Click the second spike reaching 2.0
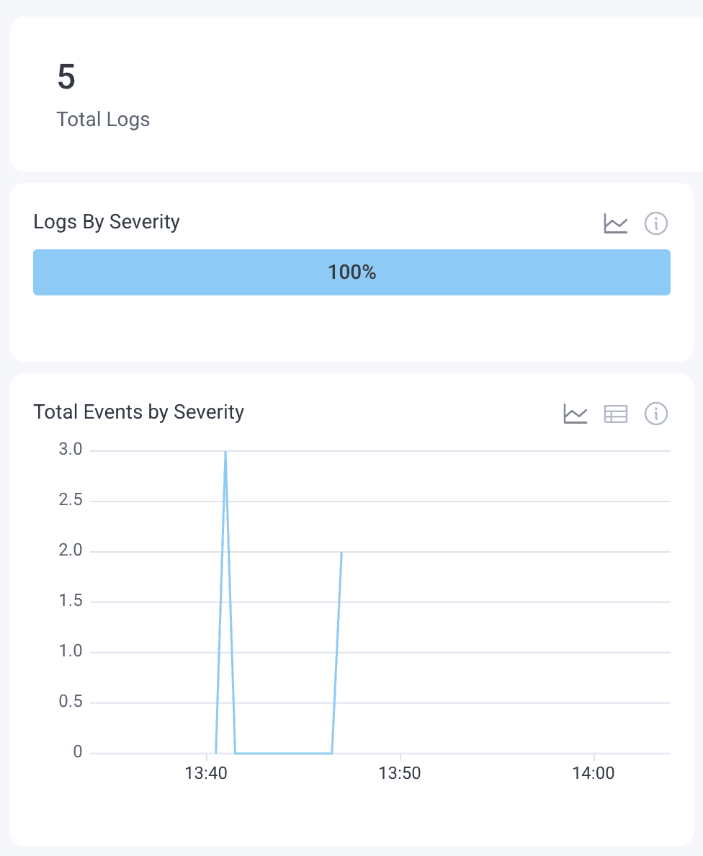The width and height of the screenshot is (703, 856). click(341, 553)
